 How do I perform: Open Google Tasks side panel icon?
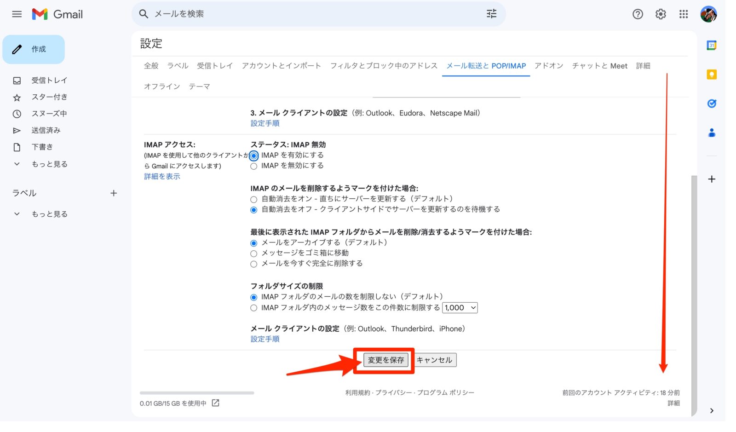[x=712, y=104]
